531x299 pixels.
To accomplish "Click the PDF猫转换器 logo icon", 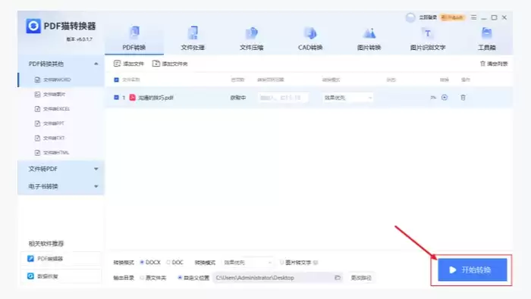I will [33, 26].
